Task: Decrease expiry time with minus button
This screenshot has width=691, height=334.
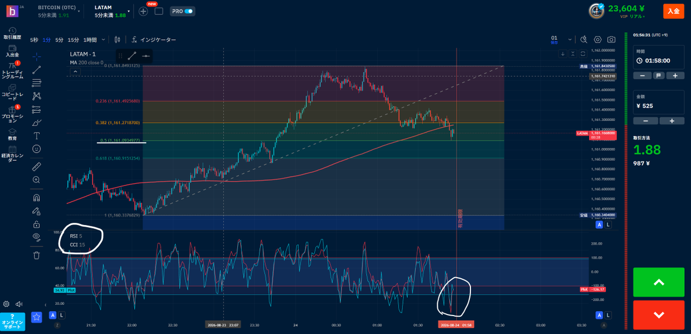Action: point(641,75)
